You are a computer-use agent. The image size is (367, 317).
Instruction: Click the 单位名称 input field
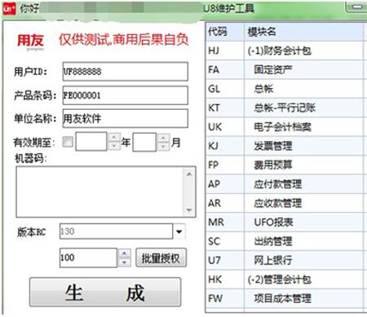[x=125, y=118]
